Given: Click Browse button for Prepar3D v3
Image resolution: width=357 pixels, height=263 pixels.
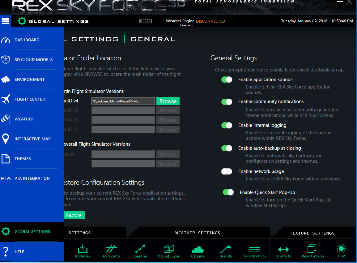Looking at the screenshot, I should [168, 110].
